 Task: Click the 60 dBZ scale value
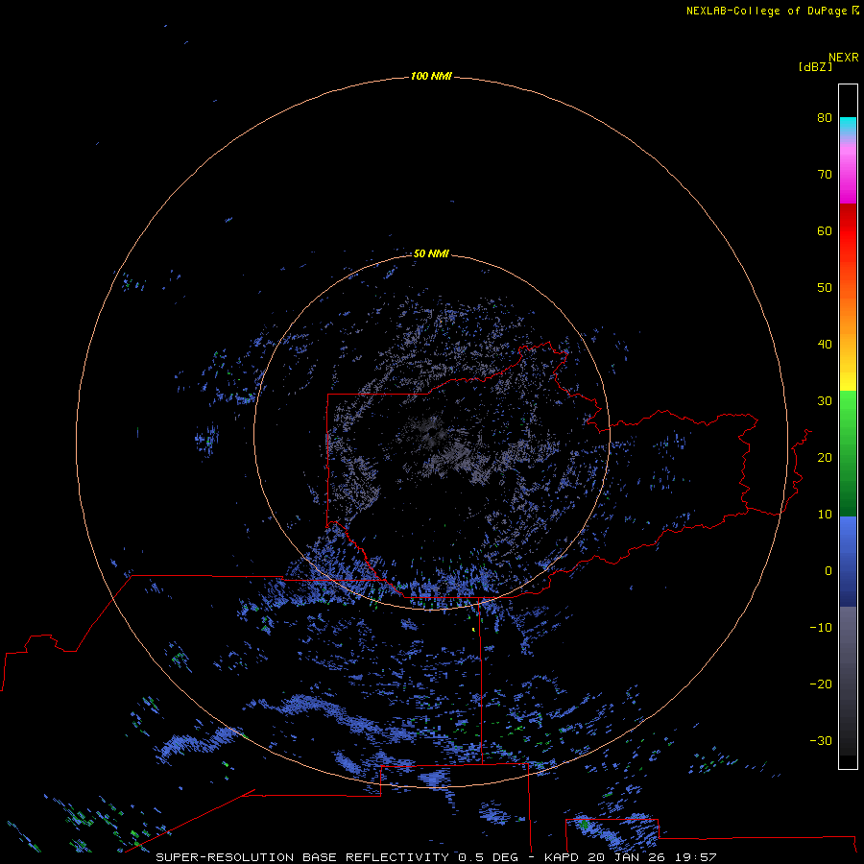point(825,230)
